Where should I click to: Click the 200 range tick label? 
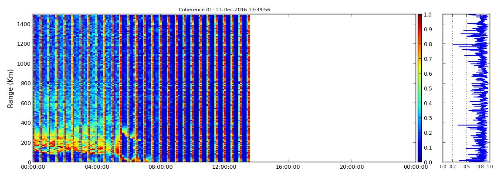(x=26, y=142)
